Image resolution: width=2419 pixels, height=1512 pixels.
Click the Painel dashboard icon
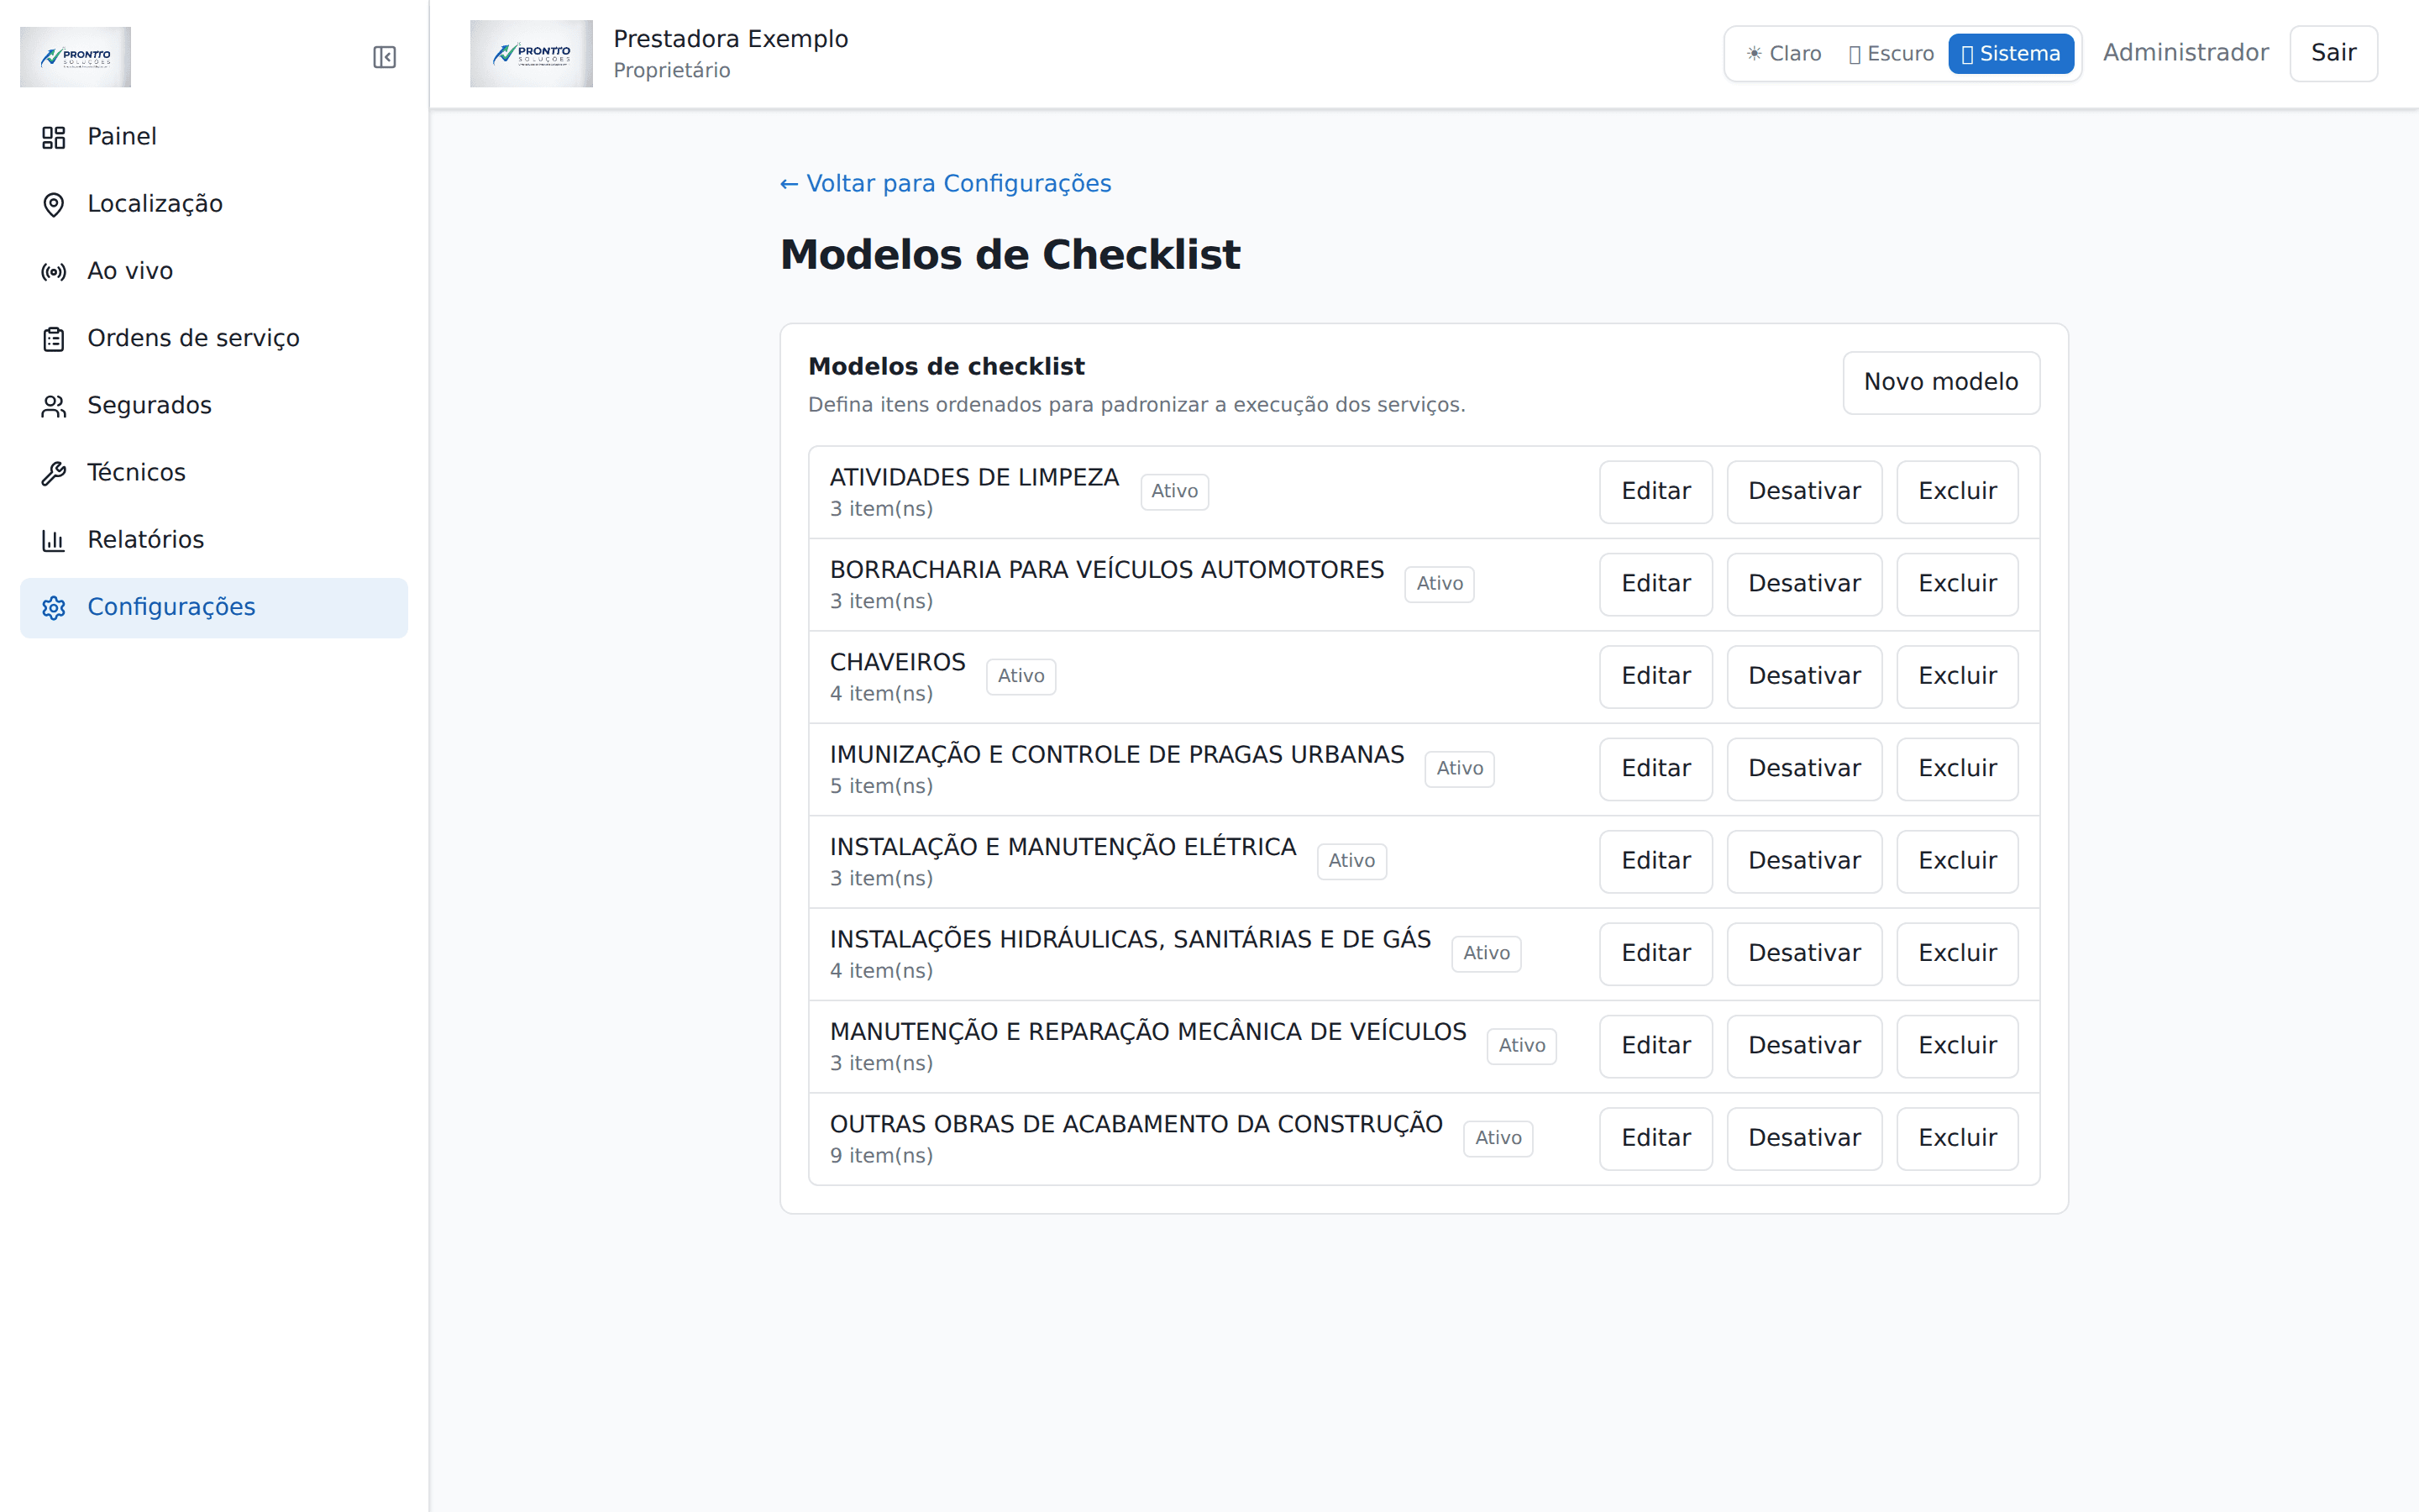(x=54, y=137)
